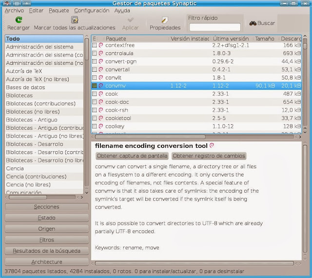Open the Configuración menu
Viewport: 312px width, 278px height.
pos(92,11)
